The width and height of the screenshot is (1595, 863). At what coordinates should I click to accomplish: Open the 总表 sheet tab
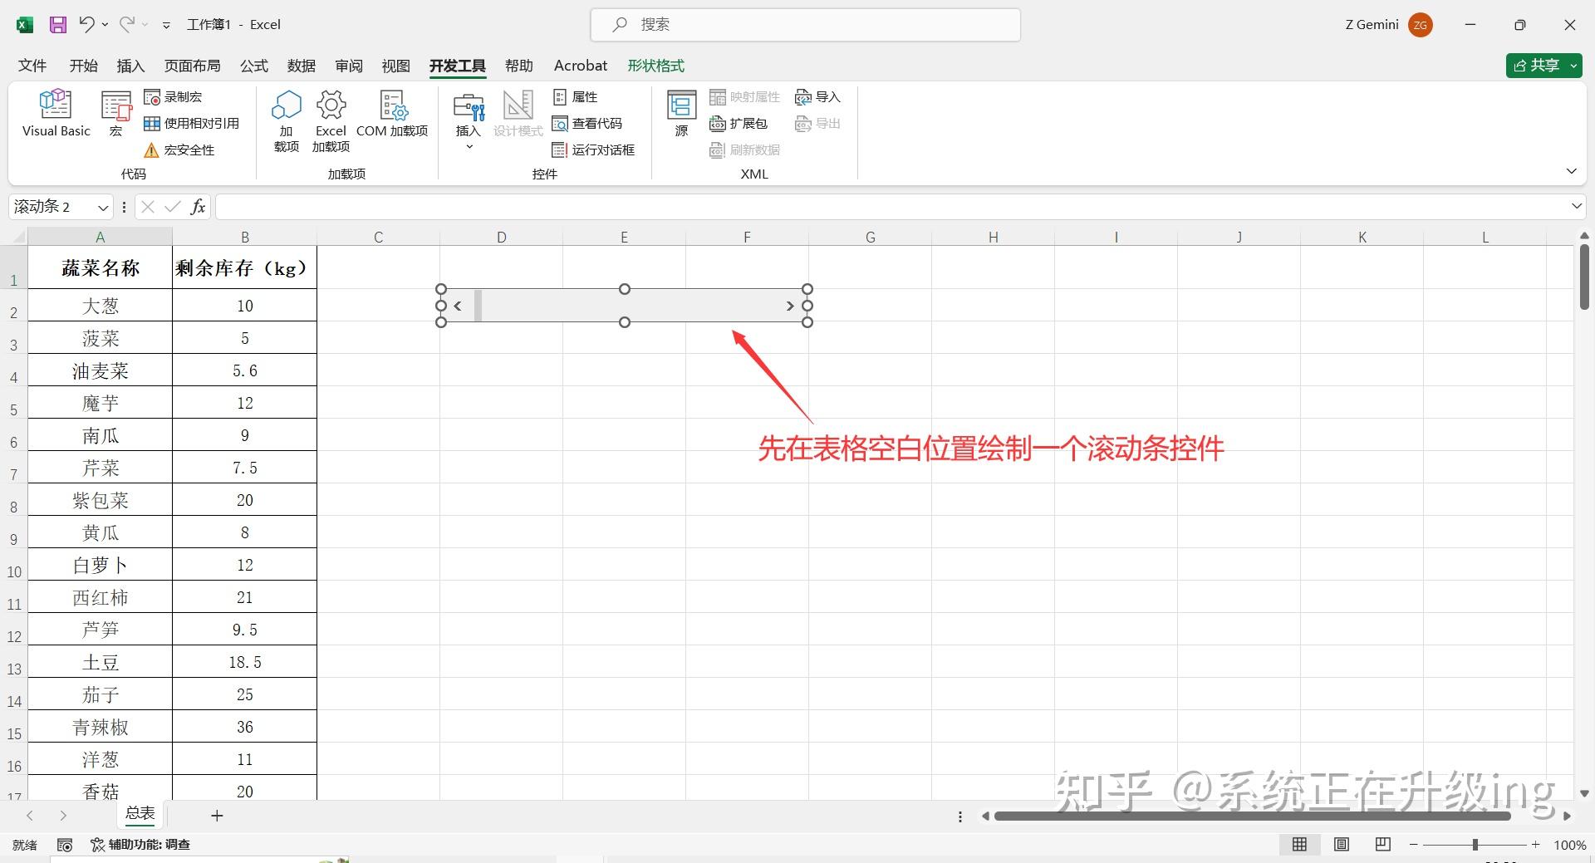click(x=140, y=815)
